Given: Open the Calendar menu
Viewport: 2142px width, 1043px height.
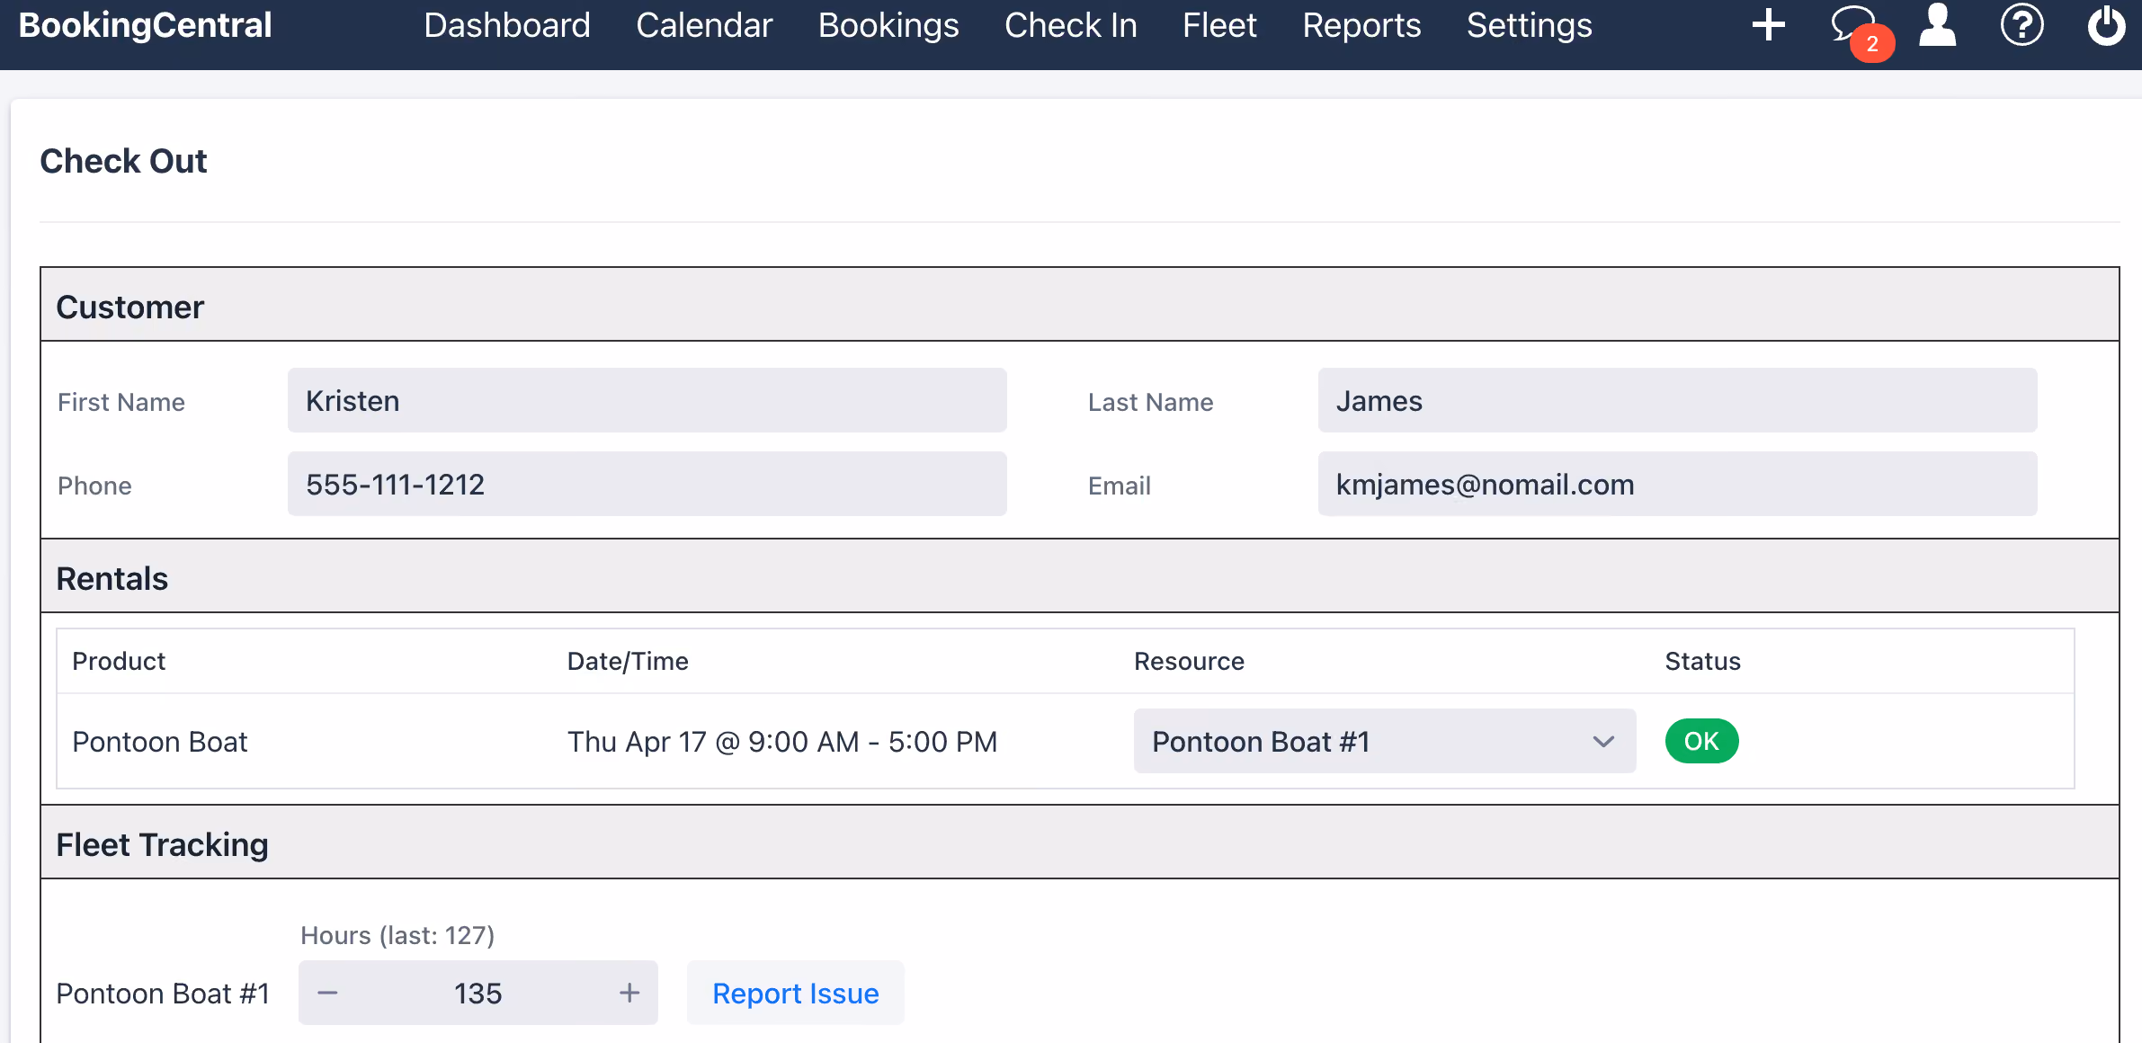Looking at the screenshot, I should click(x=704, y=25).
